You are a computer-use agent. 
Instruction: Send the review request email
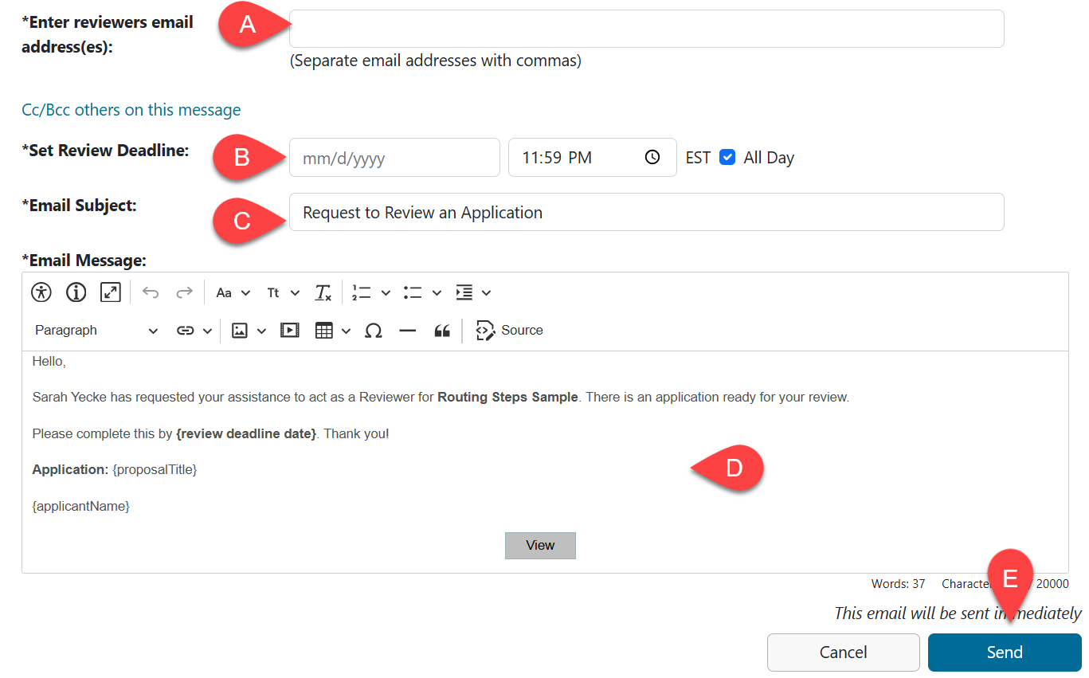(x=1005, y=652)
